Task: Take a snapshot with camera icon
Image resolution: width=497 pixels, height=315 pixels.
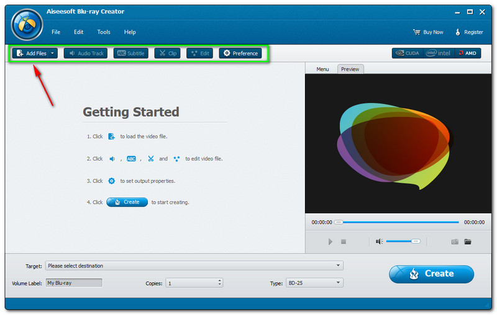Action: pyautogui.click(x=454, y=241)
